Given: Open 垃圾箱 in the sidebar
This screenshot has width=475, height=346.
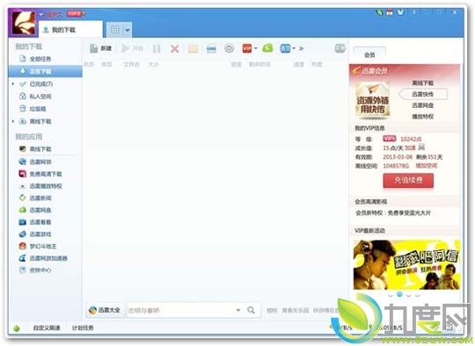Looking at the screenshot, I should point(38,109).
